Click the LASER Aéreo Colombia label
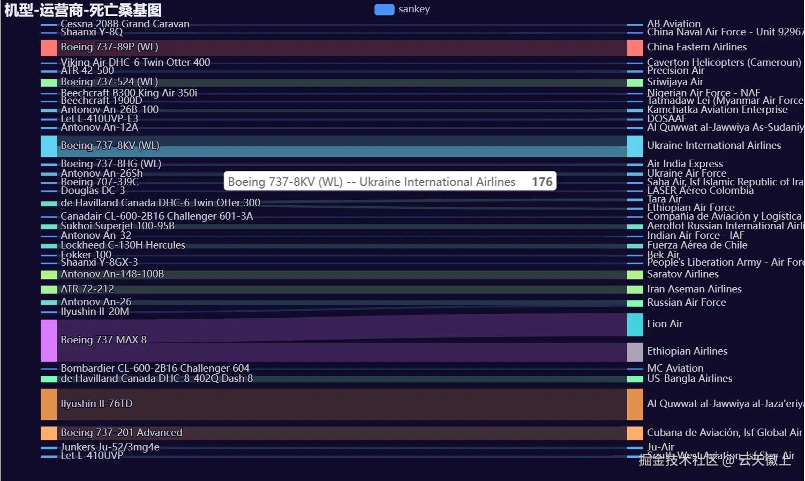 701,191
